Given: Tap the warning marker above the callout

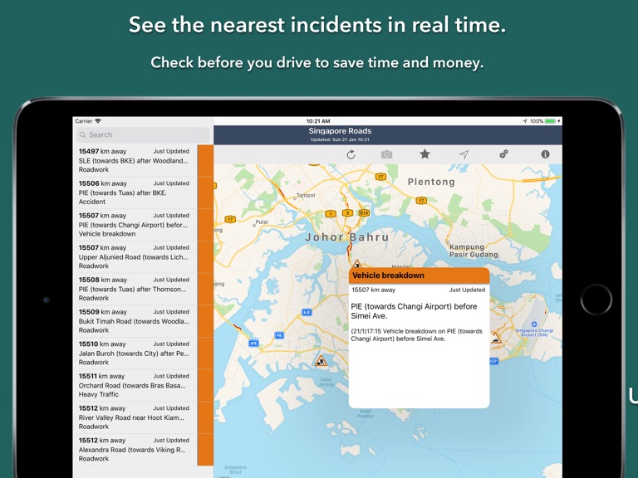Looking at the screenshot, I should pyautogui.click(x=357, y=264).
